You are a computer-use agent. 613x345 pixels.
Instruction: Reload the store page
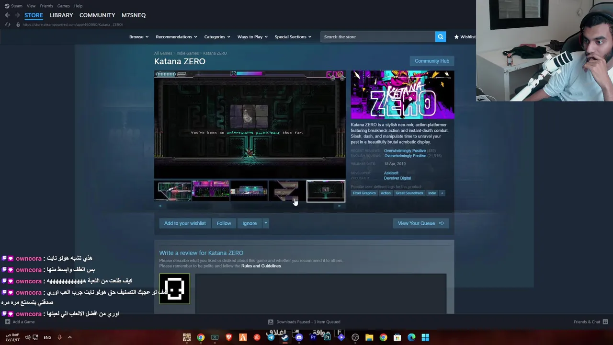coord(8,24)
